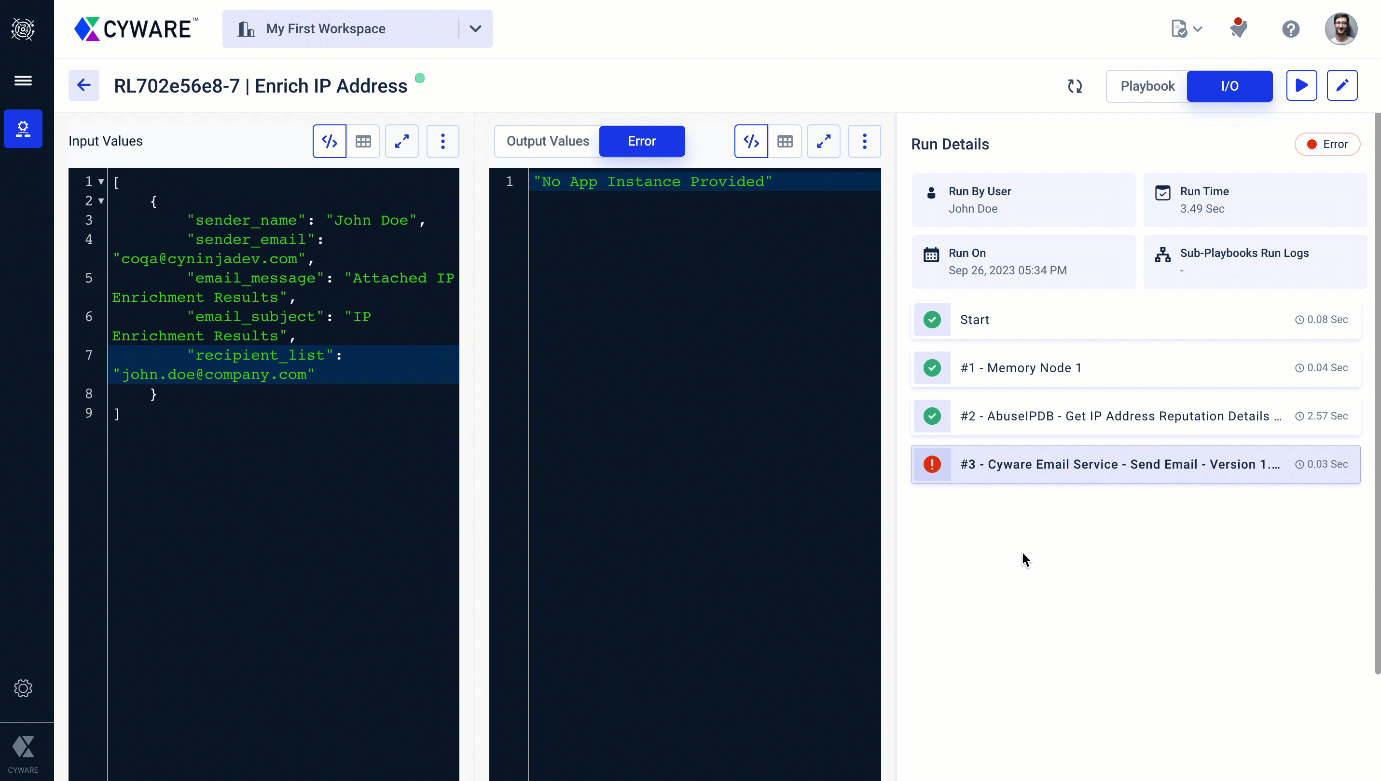1381x781 pixels.
Task: Open the notifications icon in header
Action: coord(1238,28)
